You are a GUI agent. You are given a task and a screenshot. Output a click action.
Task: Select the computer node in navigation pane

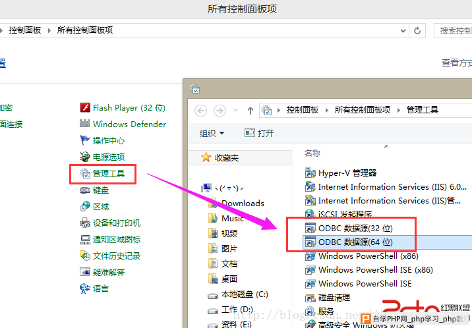click(222, 188)
